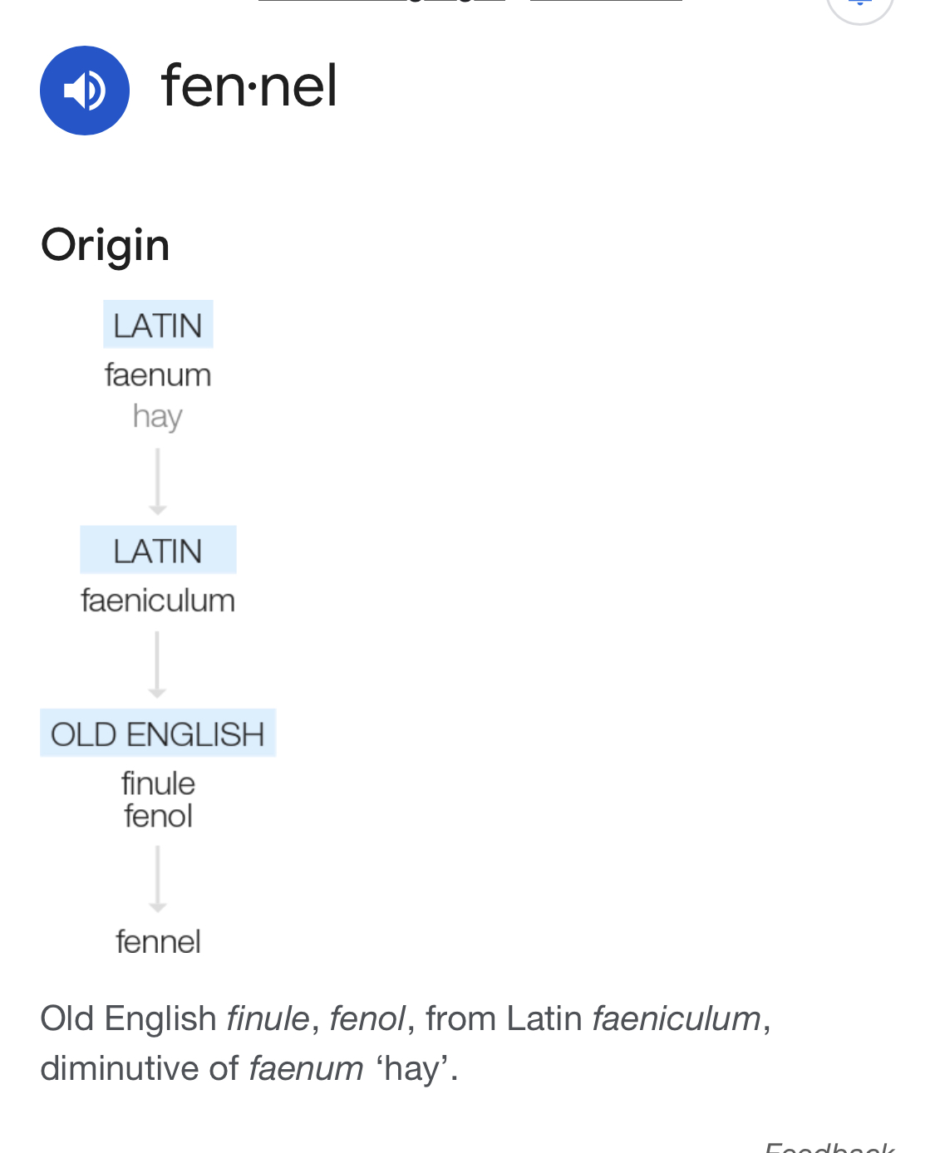This screenshot has width=935, height=1153.
Task: Tap italic "faenum" in the description sentence
Action: tap(306, 1068)
